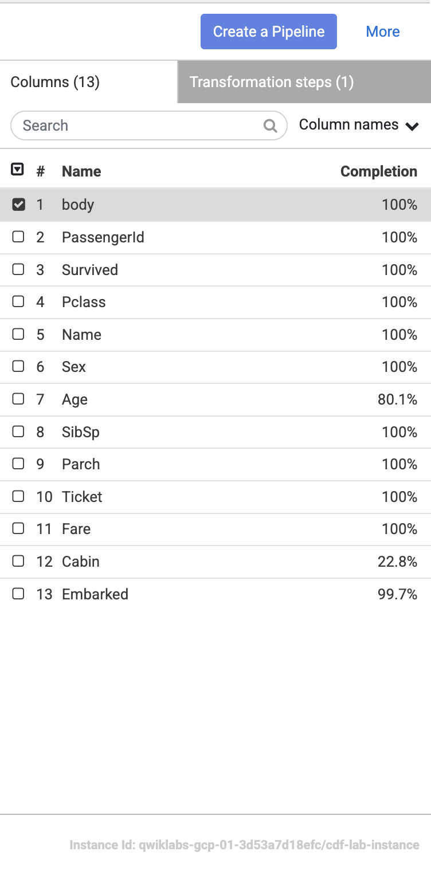Check the Age column checkbox

point(18,399)
